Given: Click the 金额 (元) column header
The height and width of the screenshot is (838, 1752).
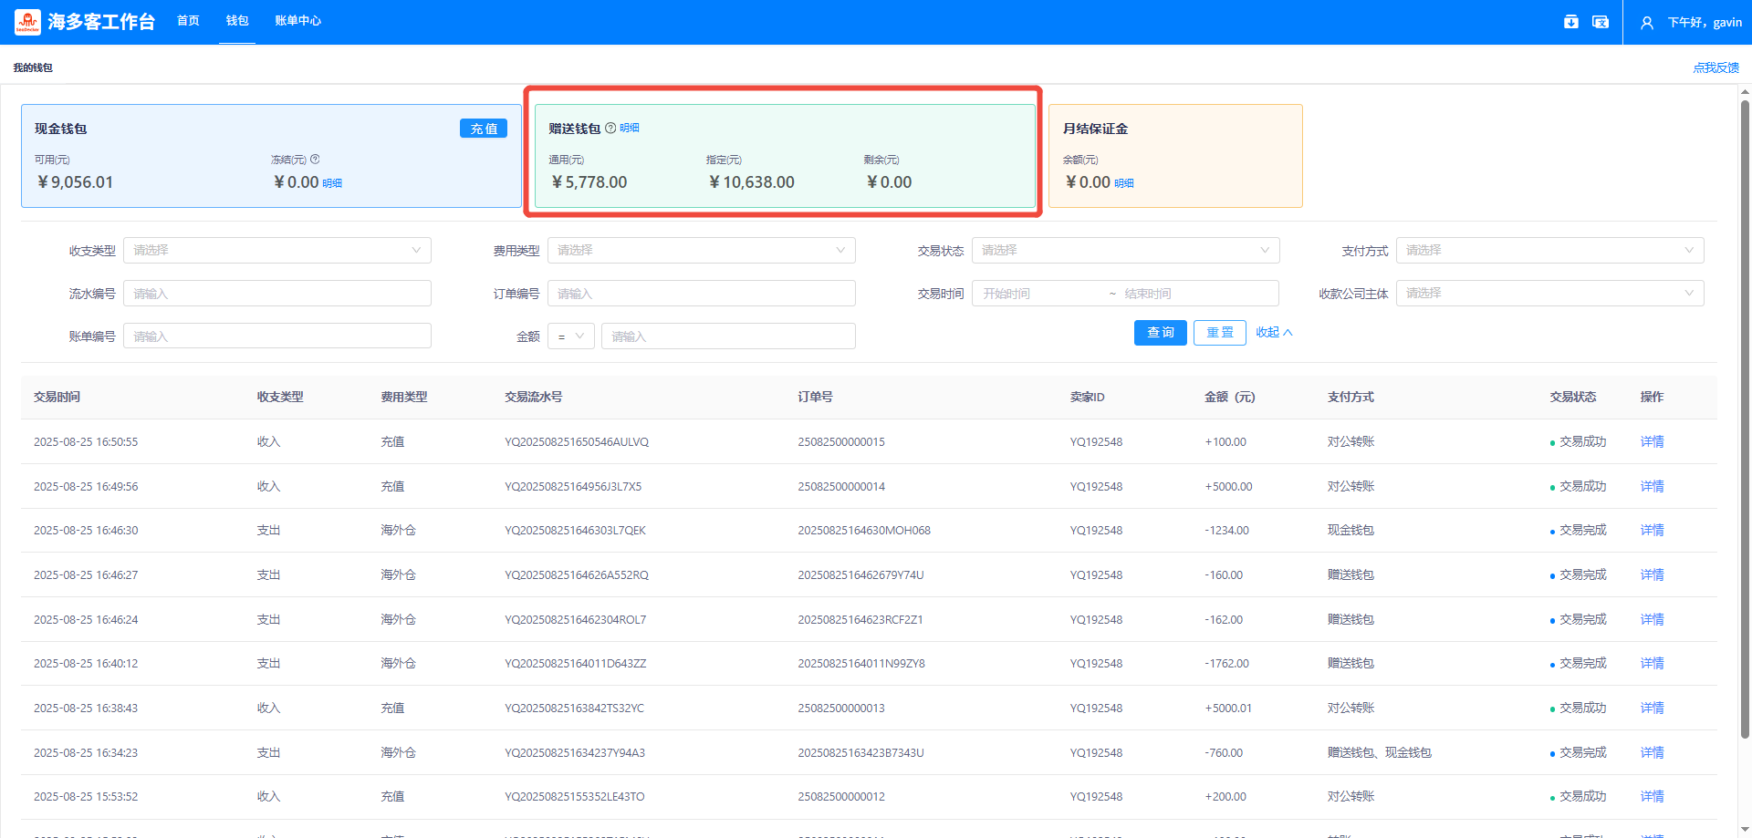Looking at the screenshot, I should [x=1229, y=398].
